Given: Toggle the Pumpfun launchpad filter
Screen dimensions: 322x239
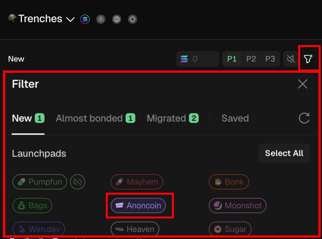Looking at the screenshot, I should 40,181.
